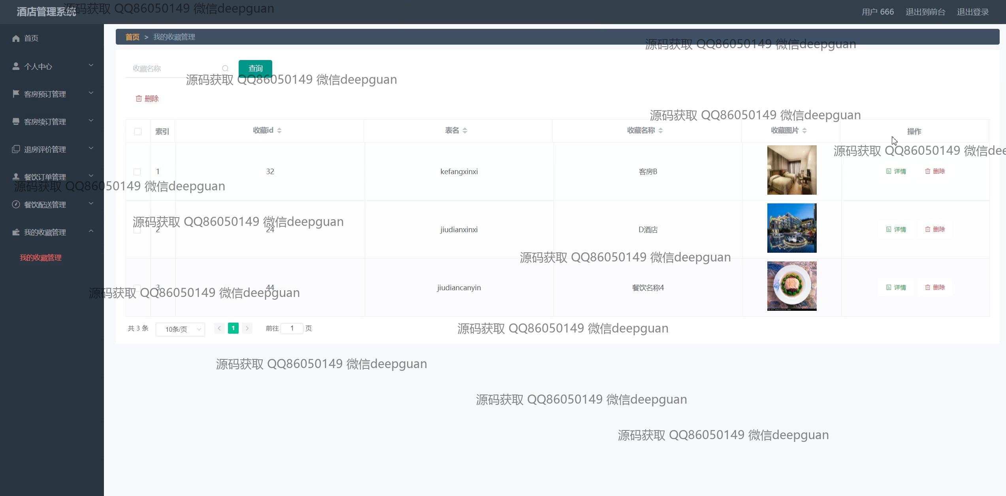Check the checkbox for row 1
Image resolution: width=1006 pixels, height=496 pixels.
(x=137, y=172)
